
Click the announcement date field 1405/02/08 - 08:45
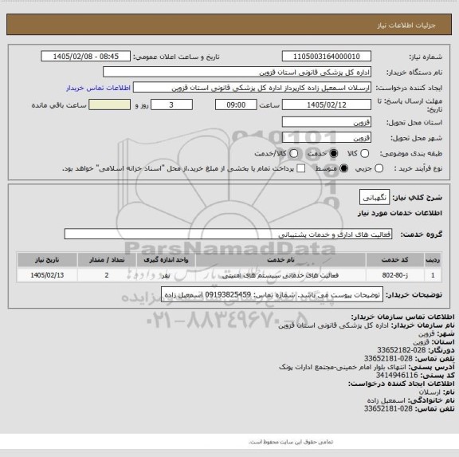click(x=86, y=57)
